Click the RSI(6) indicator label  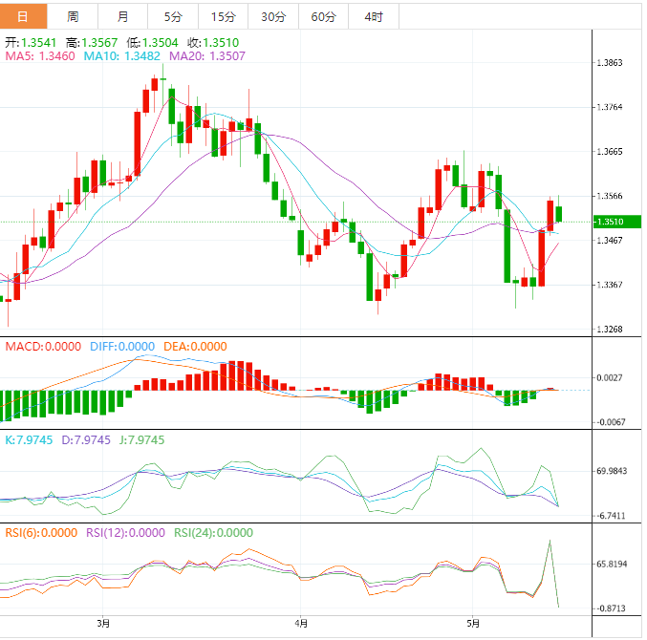(x=40, y=533)
